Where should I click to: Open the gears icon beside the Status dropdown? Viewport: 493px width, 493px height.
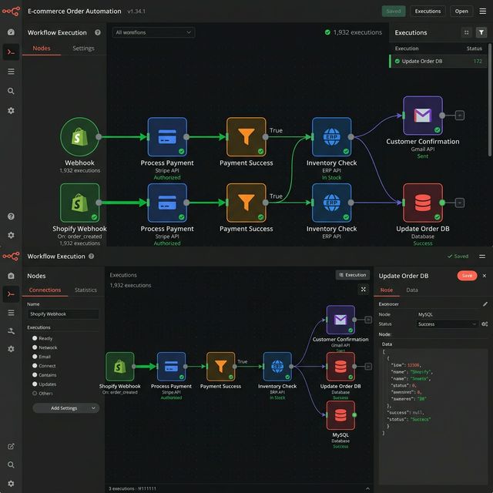(485, 324)
